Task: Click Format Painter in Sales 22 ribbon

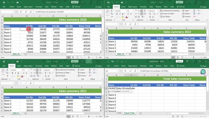Action: (112, 17)
